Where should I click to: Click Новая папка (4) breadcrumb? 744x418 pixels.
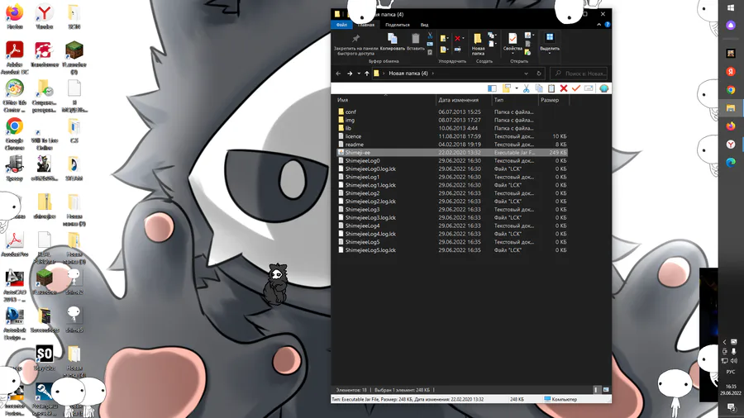[408, 74]
